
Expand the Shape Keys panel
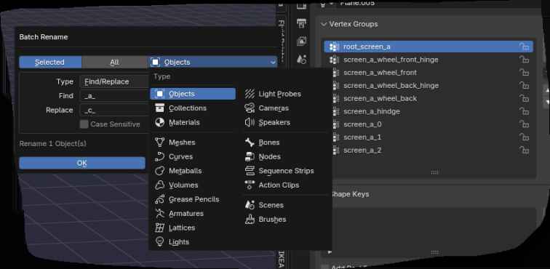pos(349,194)
